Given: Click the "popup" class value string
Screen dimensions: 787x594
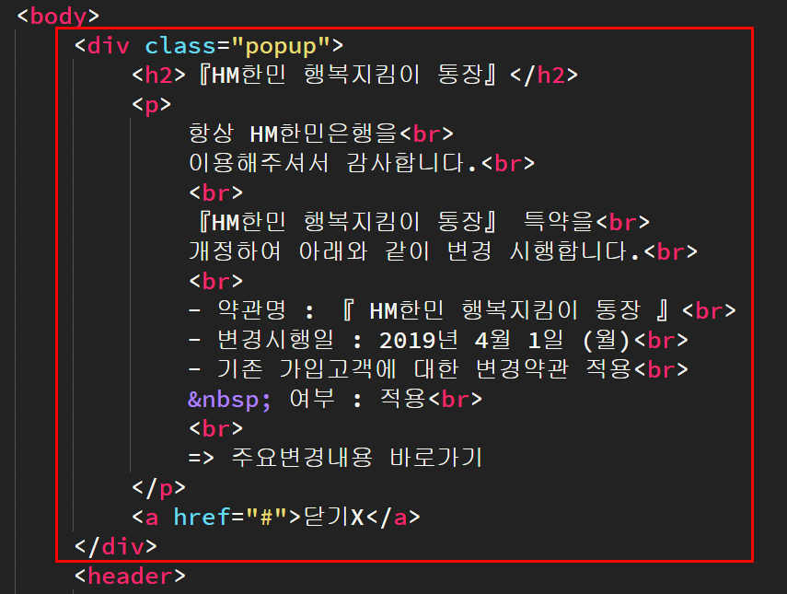Looking at the screenshot, I should click(x=281, y=46).
